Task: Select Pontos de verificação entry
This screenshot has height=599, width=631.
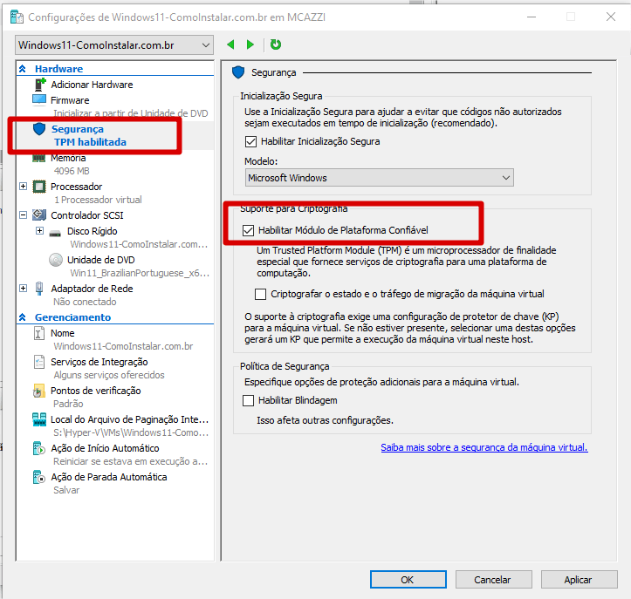Action: 96,391
